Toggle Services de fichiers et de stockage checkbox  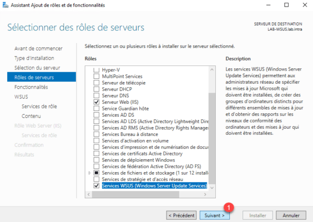(x=97, y=173)
